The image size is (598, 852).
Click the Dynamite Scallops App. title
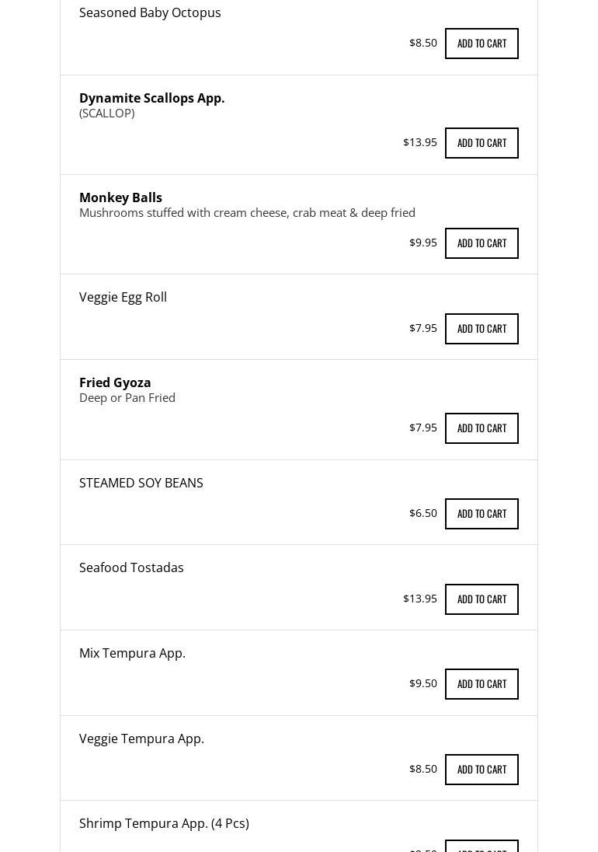pos(151,98)
